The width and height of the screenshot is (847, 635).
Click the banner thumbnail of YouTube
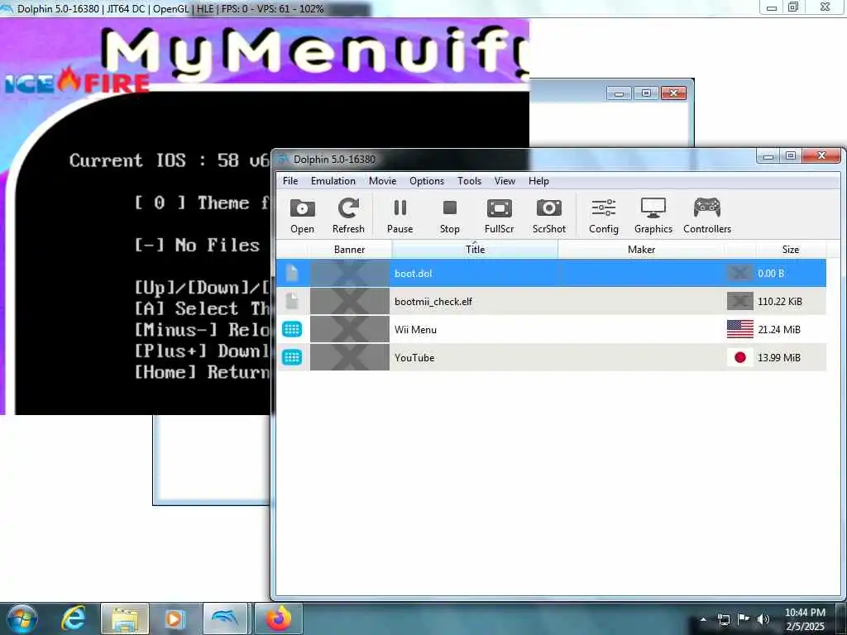tap(350, 357)
